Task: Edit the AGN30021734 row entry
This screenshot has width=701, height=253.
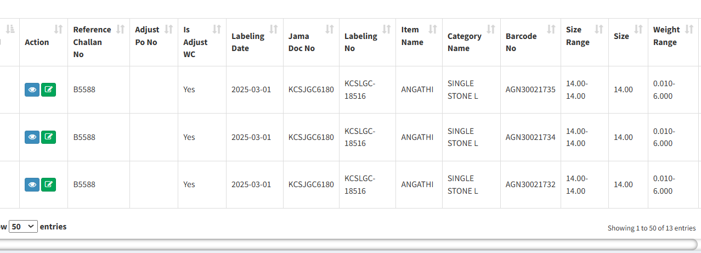Action: 49,137
